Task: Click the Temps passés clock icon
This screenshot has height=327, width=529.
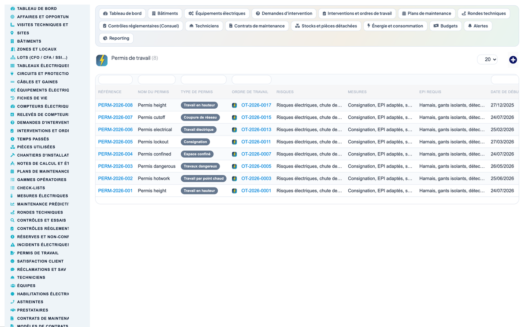Action: click(x=12, y=139)
